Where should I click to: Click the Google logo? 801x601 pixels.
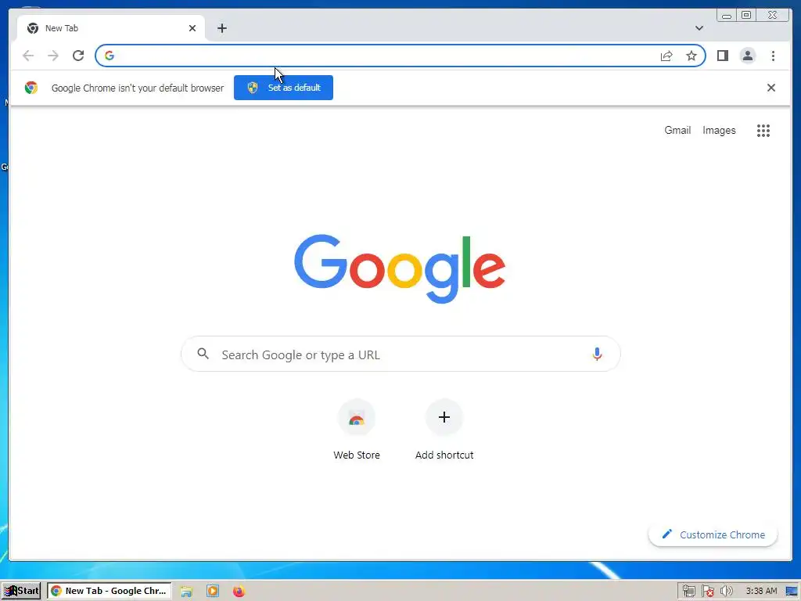[x=400, y=269]
